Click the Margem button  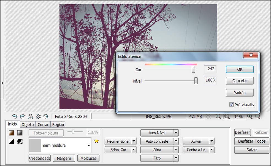(x=64, y=158)
